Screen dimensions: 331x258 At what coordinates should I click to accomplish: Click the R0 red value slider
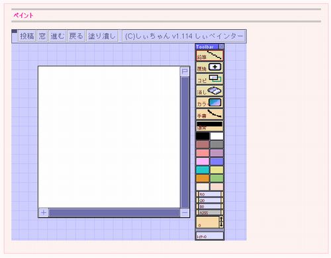pos(210,194)
